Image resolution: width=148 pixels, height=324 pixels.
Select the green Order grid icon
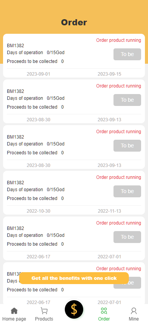tap(104, 311)
